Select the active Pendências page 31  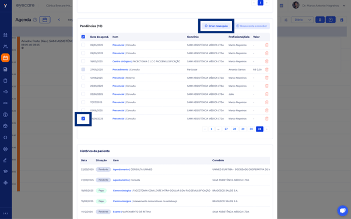259,129
